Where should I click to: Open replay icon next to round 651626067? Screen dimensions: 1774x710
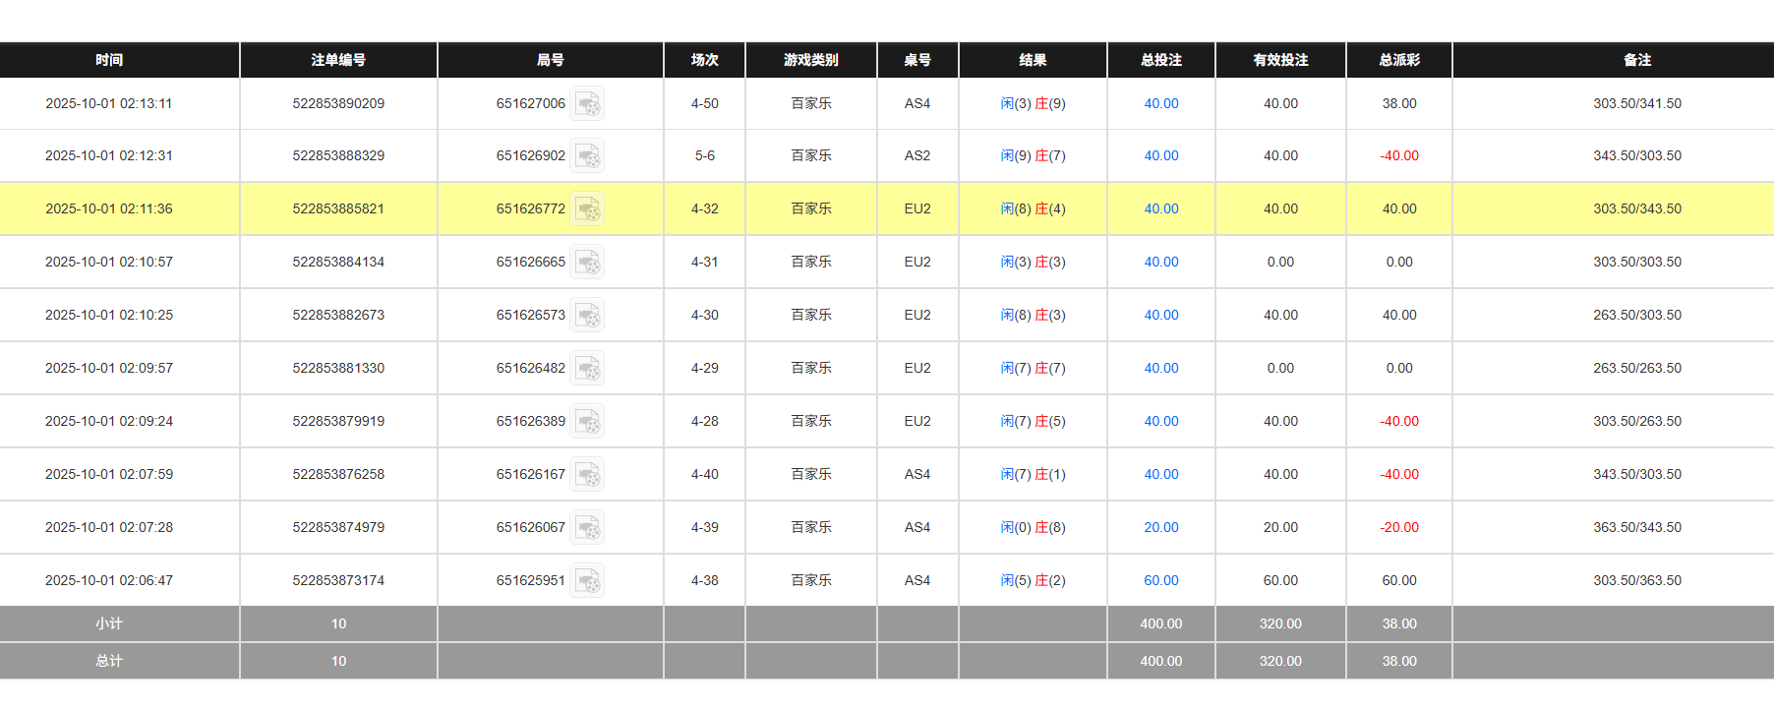pos(587,528)
